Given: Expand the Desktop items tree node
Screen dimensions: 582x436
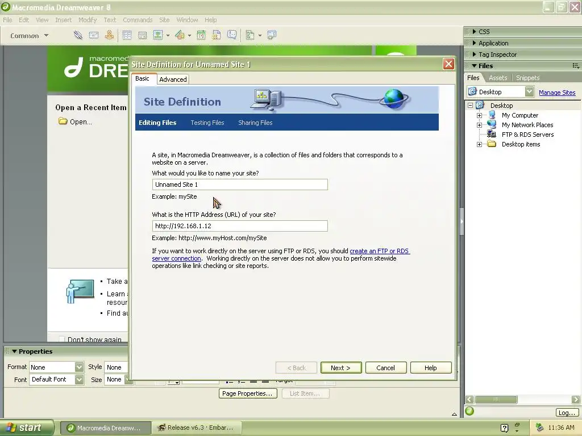Looking at the screenshot, I should (x=479, y=144).
